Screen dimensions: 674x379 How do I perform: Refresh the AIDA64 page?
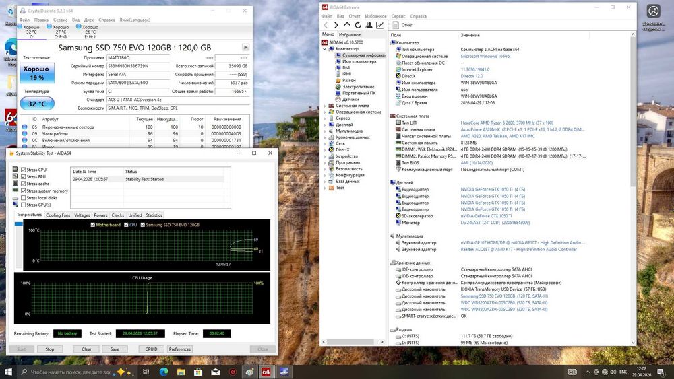coord(358,25)
